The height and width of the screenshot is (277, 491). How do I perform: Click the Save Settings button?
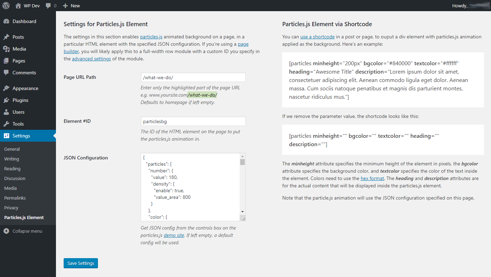tap(81, 263)
